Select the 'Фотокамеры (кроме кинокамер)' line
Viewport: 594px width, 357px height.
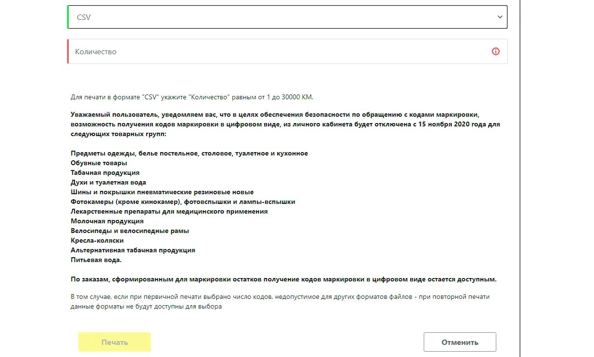pos(183,202)
